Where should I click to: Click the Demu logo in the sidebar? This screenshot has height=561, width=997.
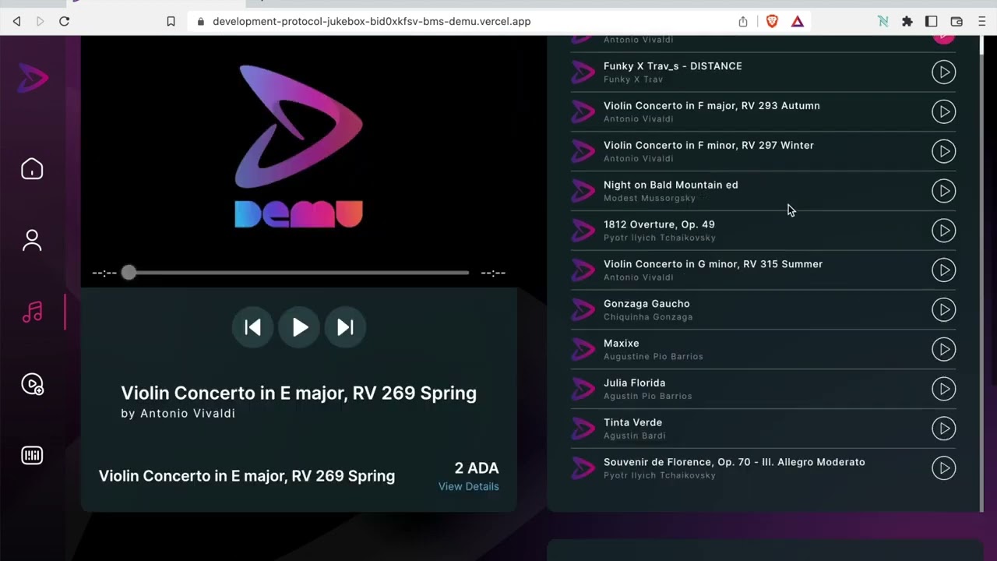pos(33,79)
